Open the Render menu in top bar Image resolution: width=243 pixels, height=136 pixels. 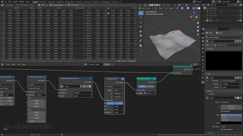[x=15, y=2]
